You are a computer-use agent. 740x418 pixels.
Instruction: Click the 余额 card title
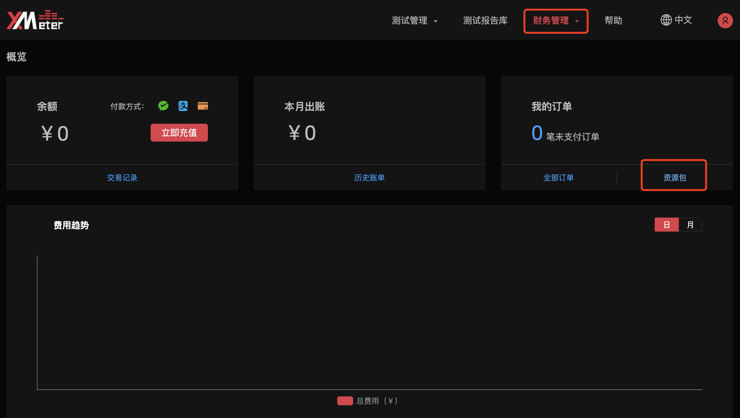tap(47, 106)
